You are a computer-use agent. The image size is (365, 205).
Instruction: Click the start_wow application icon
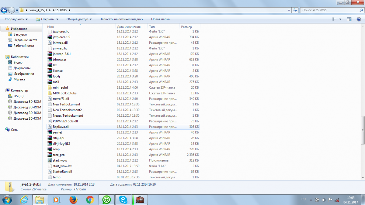tap(50, 160)
